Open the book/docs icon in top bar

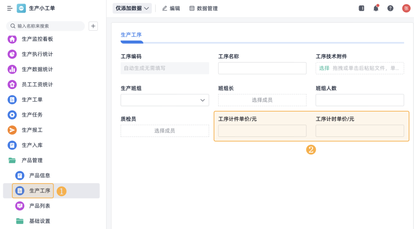[x=361, y=8]
